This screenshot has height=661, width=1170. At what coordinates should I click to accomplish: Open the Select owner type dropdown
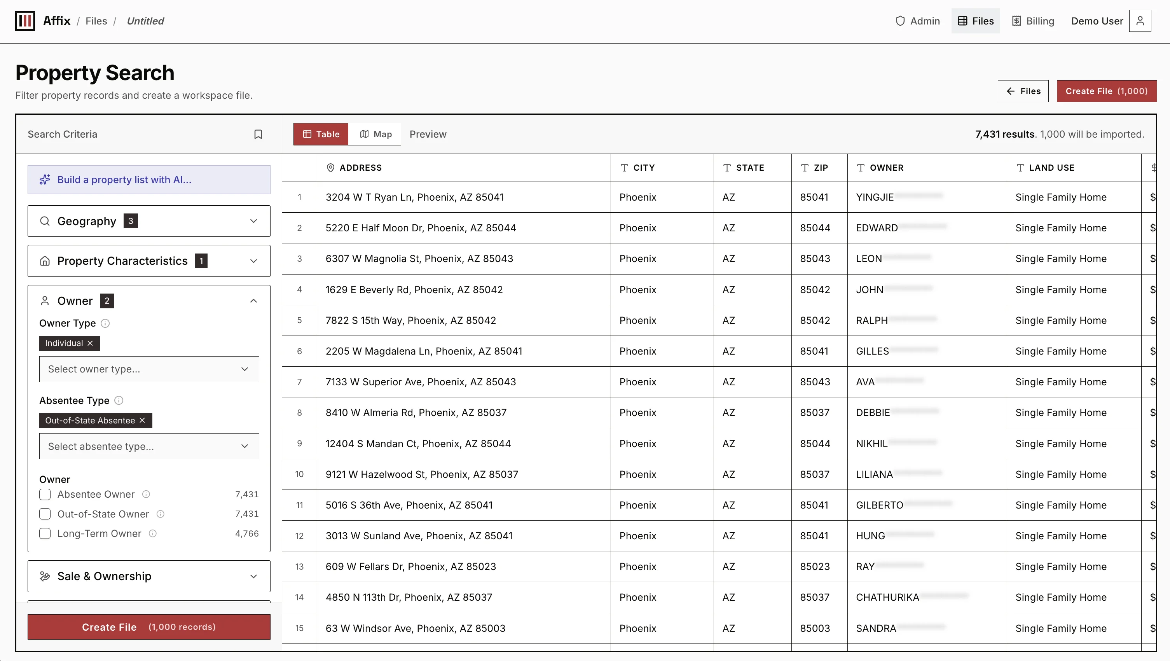tap(149, 369)
